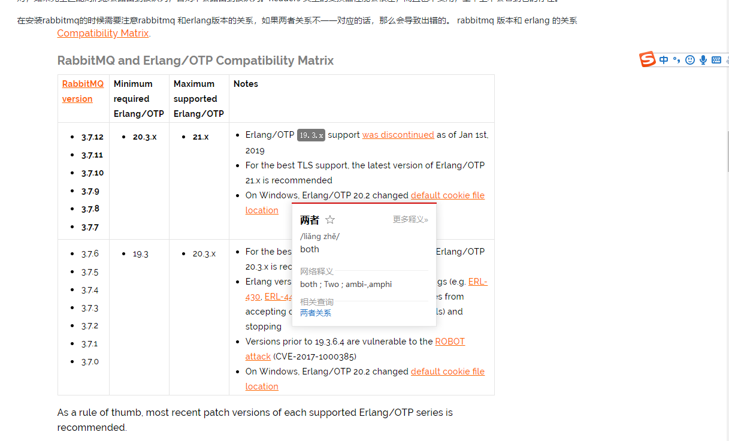The height and width of the screenshot is (441, 729).
Task: Click the pronunciation text /liǎng zhě/
Action: point(319,236)
